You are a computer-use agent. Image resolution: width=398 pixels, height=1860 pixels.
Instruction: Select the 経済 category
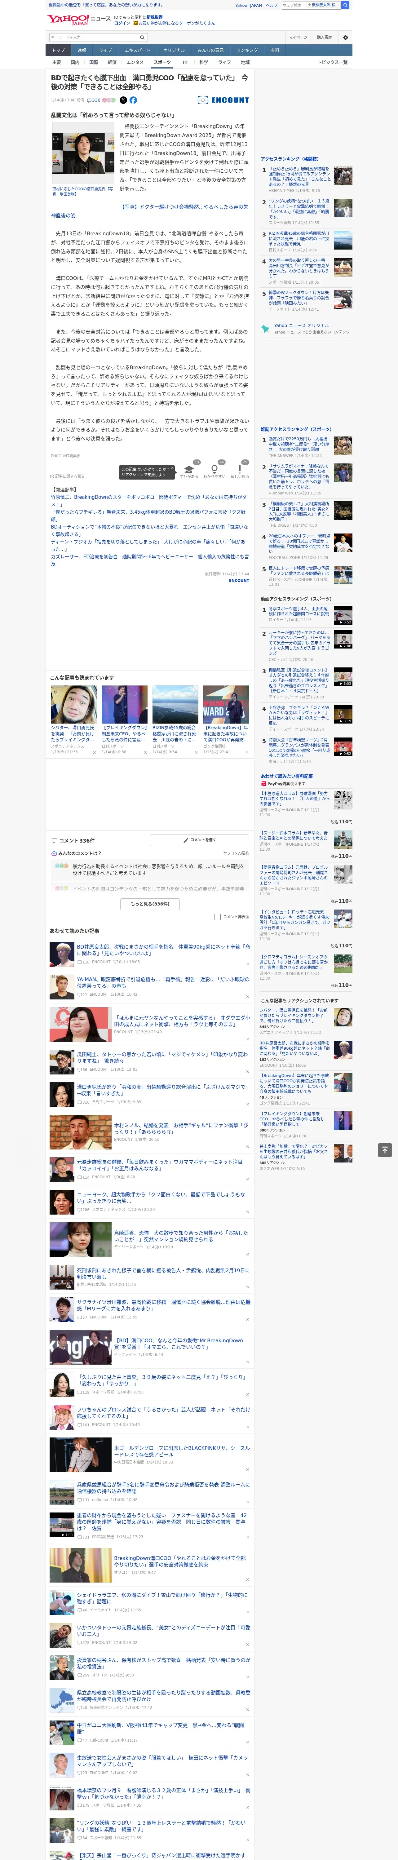coord(112,62)
